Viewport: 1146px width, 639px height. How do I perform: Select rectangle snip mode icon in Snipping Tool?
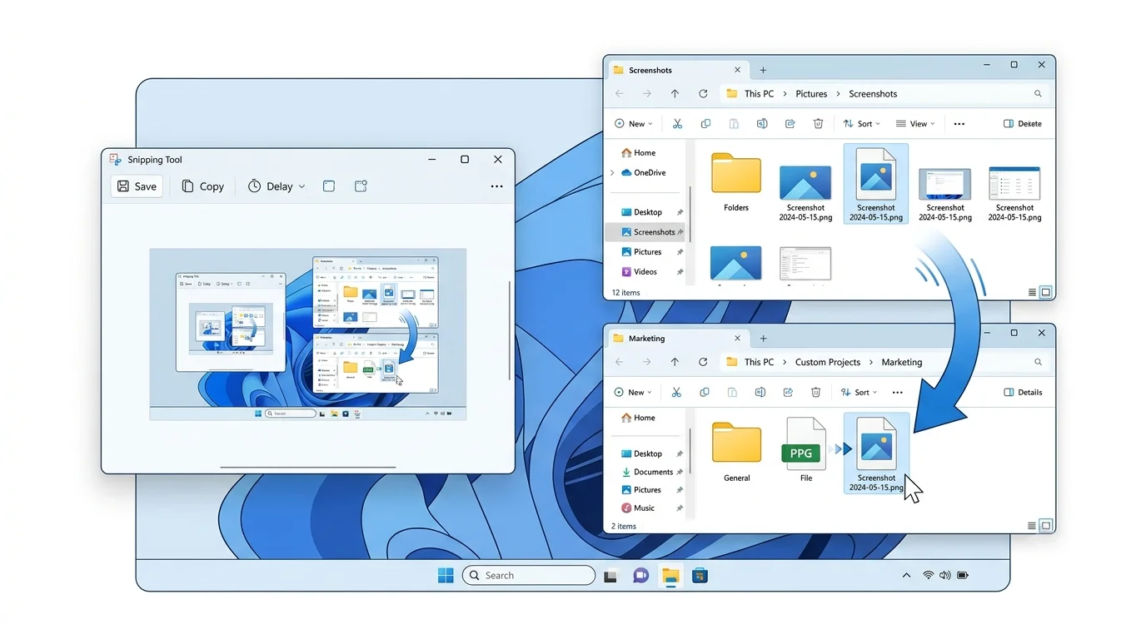tap(329, 186)
